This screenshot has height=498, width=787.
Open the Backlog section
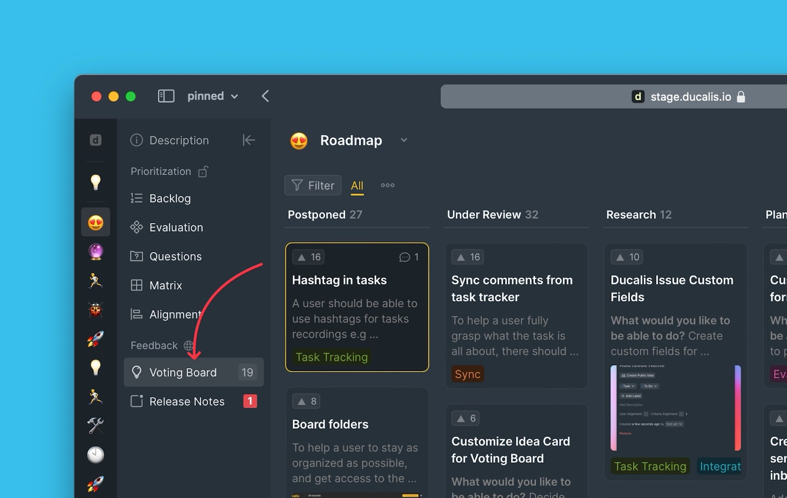(170, 198)
